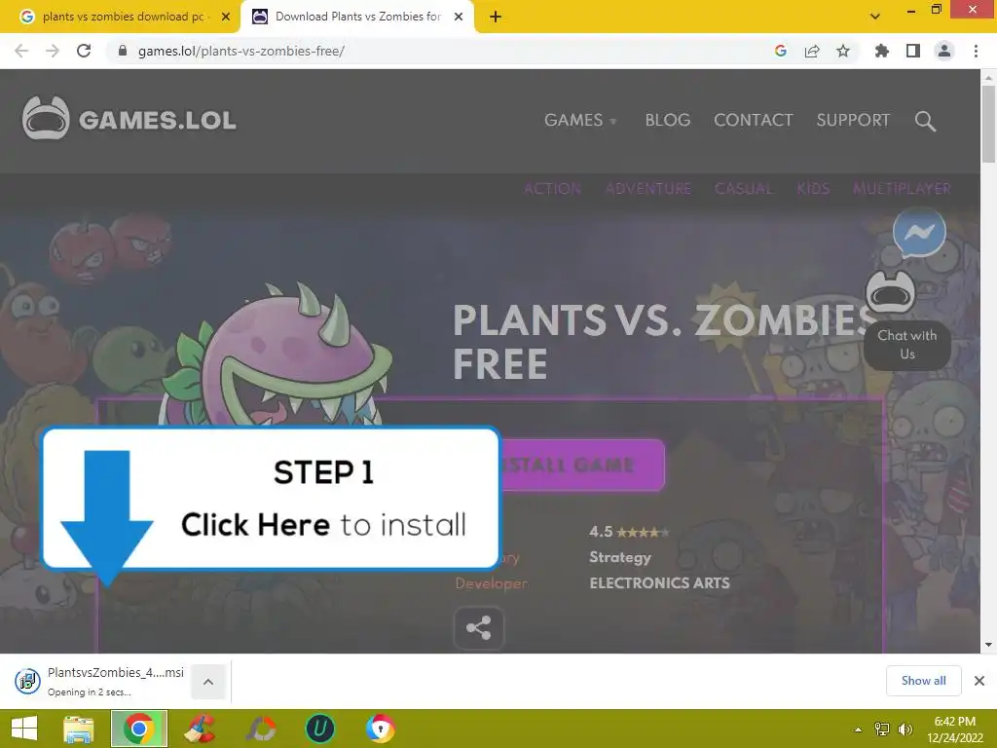
Task: Click the page vertical scrollbar thumb
Action: [x=988, y=124]
